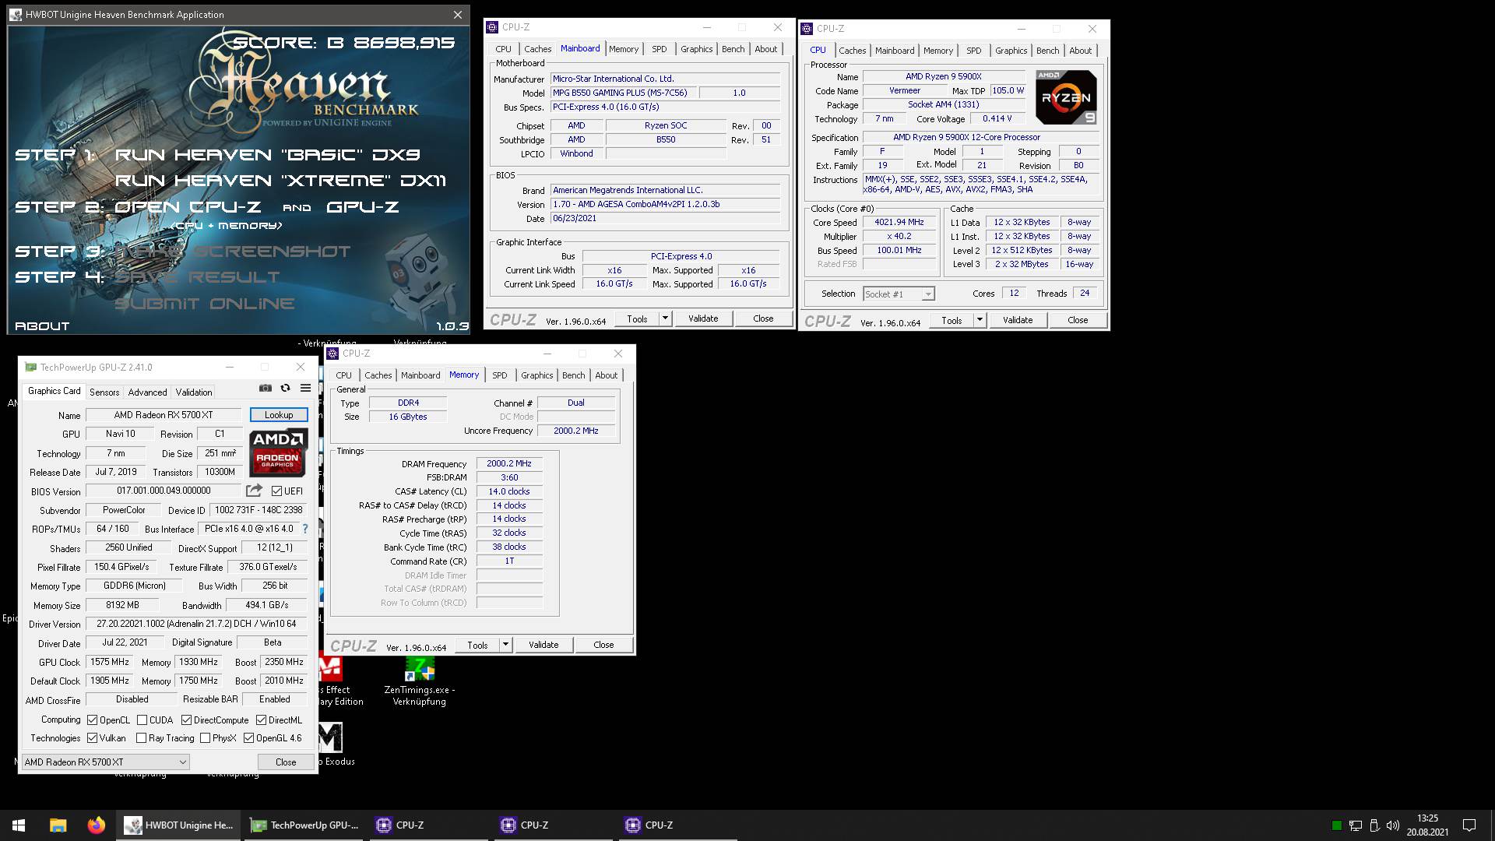Expand Tools dropdown arrow in Mainboard CPU-Z
This screenshot has width=1495, height=841.
[665, 318]
